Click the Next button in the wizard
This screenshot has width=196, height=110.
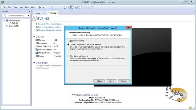[x=111, y=81]
